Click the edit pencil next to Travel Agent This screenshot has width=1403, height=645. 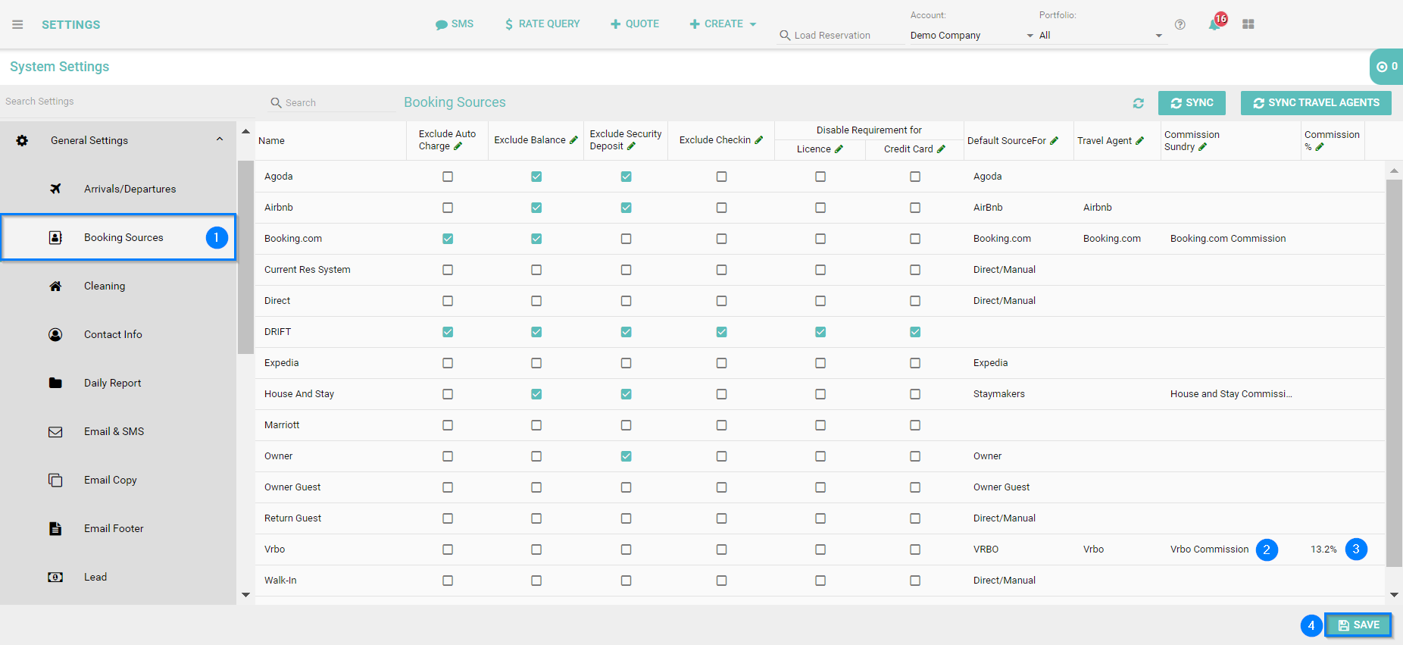pos(1139,141)
